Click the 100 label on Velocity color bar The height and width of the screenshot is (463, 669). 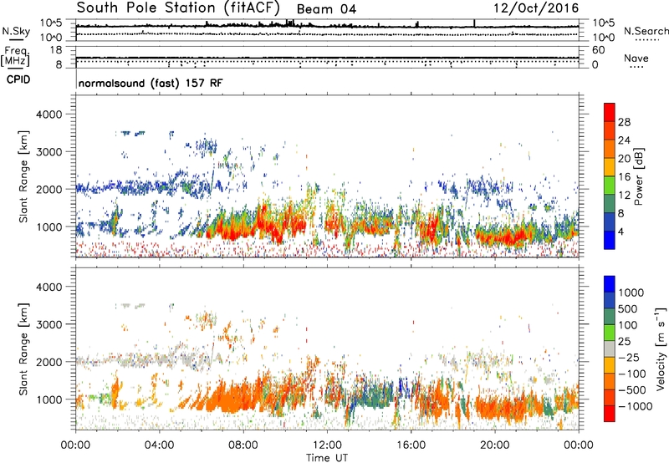click(x=628, y=325)
